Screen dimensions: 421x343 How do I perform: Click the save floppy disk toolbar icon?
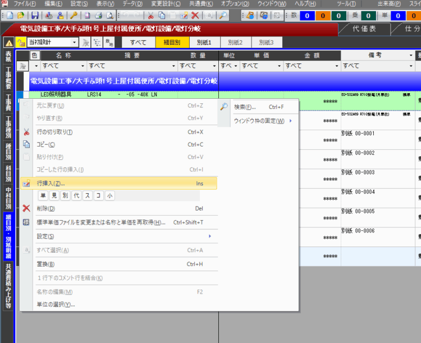(35, 16)
